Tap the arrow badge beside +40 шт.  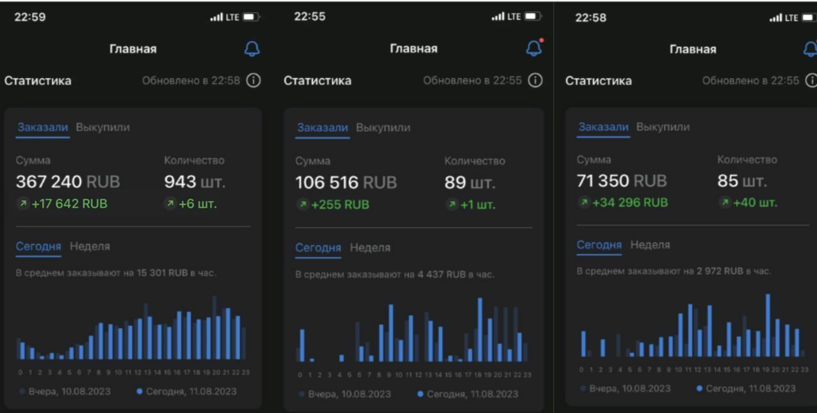725,203
